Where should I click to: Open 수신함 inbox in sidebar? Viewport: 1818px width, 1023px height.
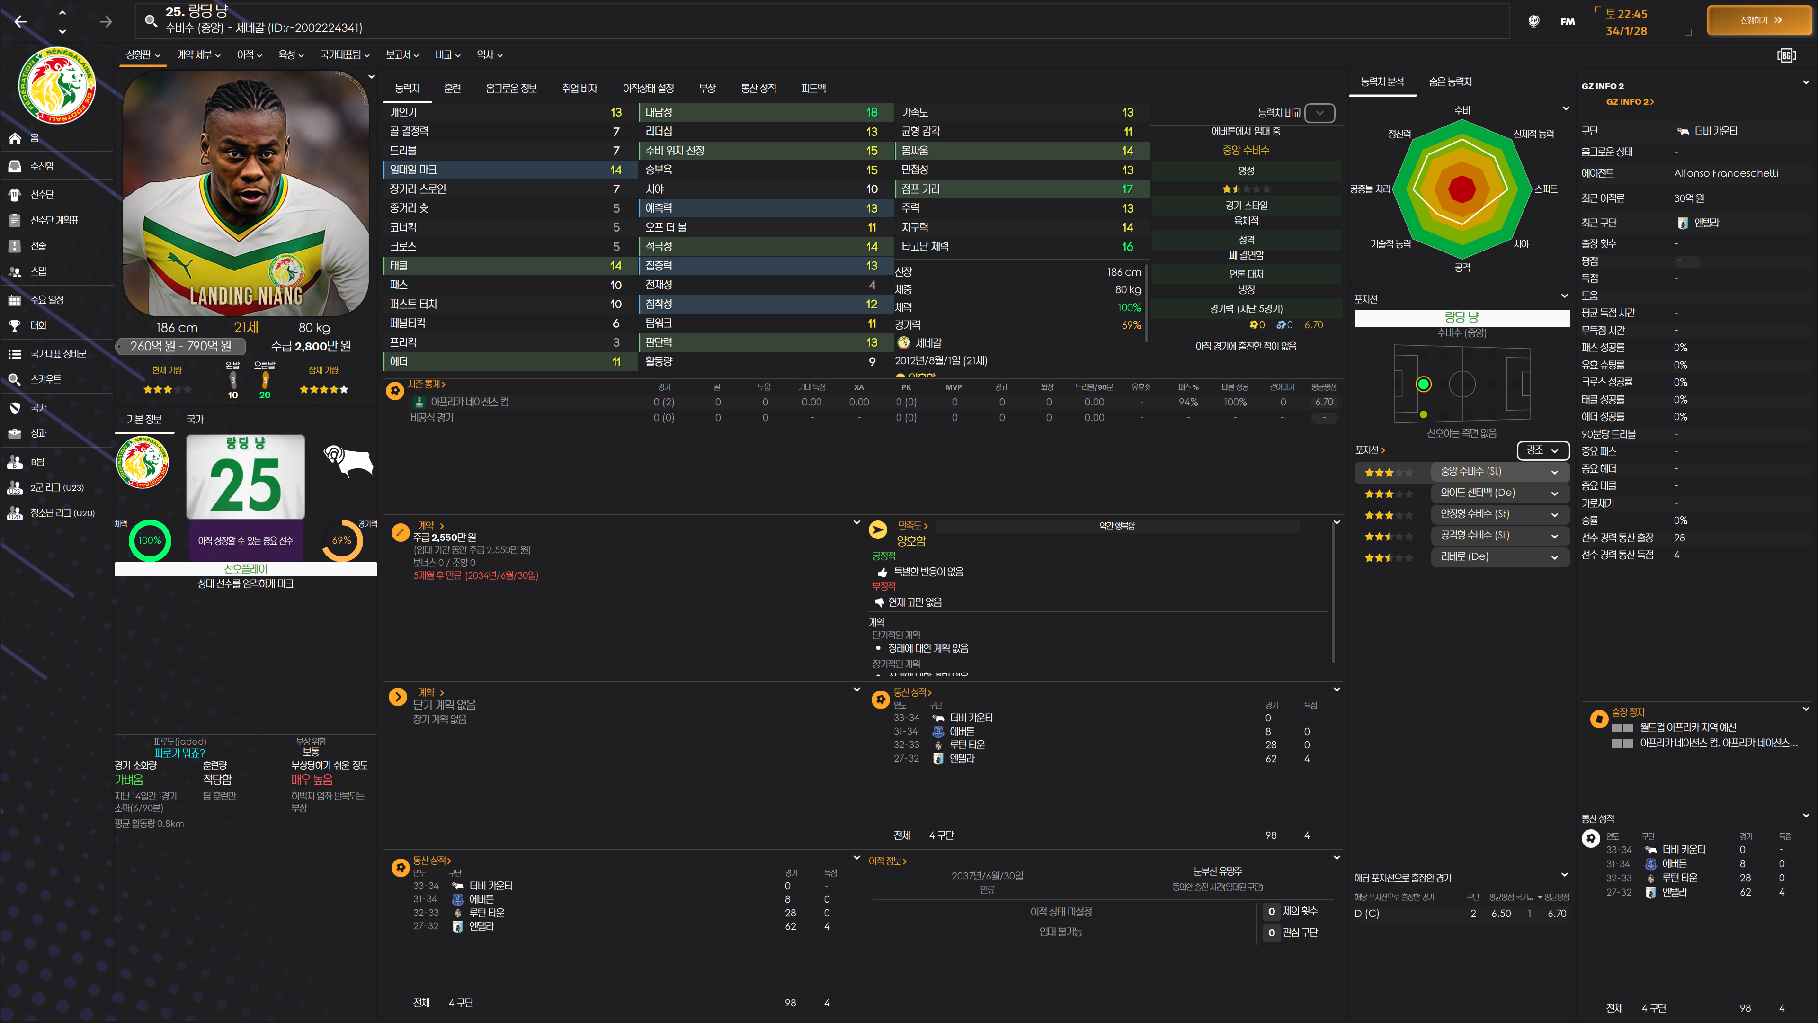coord(42,166)
